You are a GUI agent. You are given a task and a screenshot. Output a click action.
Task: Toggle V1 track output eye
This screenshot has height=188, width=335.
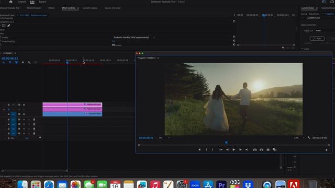[24, 114]
